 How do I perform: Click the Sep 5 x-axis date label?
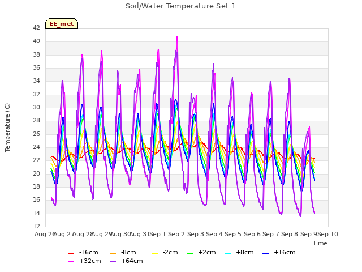(233, 234)
